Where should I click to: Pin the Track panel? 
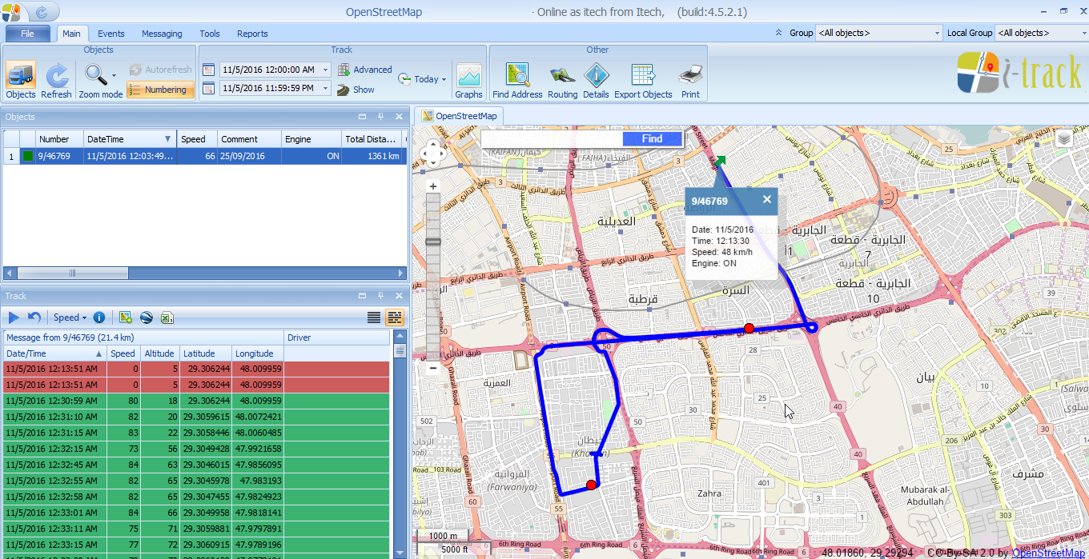click(380, 296)
